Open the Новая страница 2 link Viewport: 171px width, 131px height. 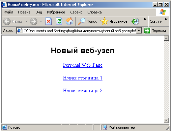(83, 91)
